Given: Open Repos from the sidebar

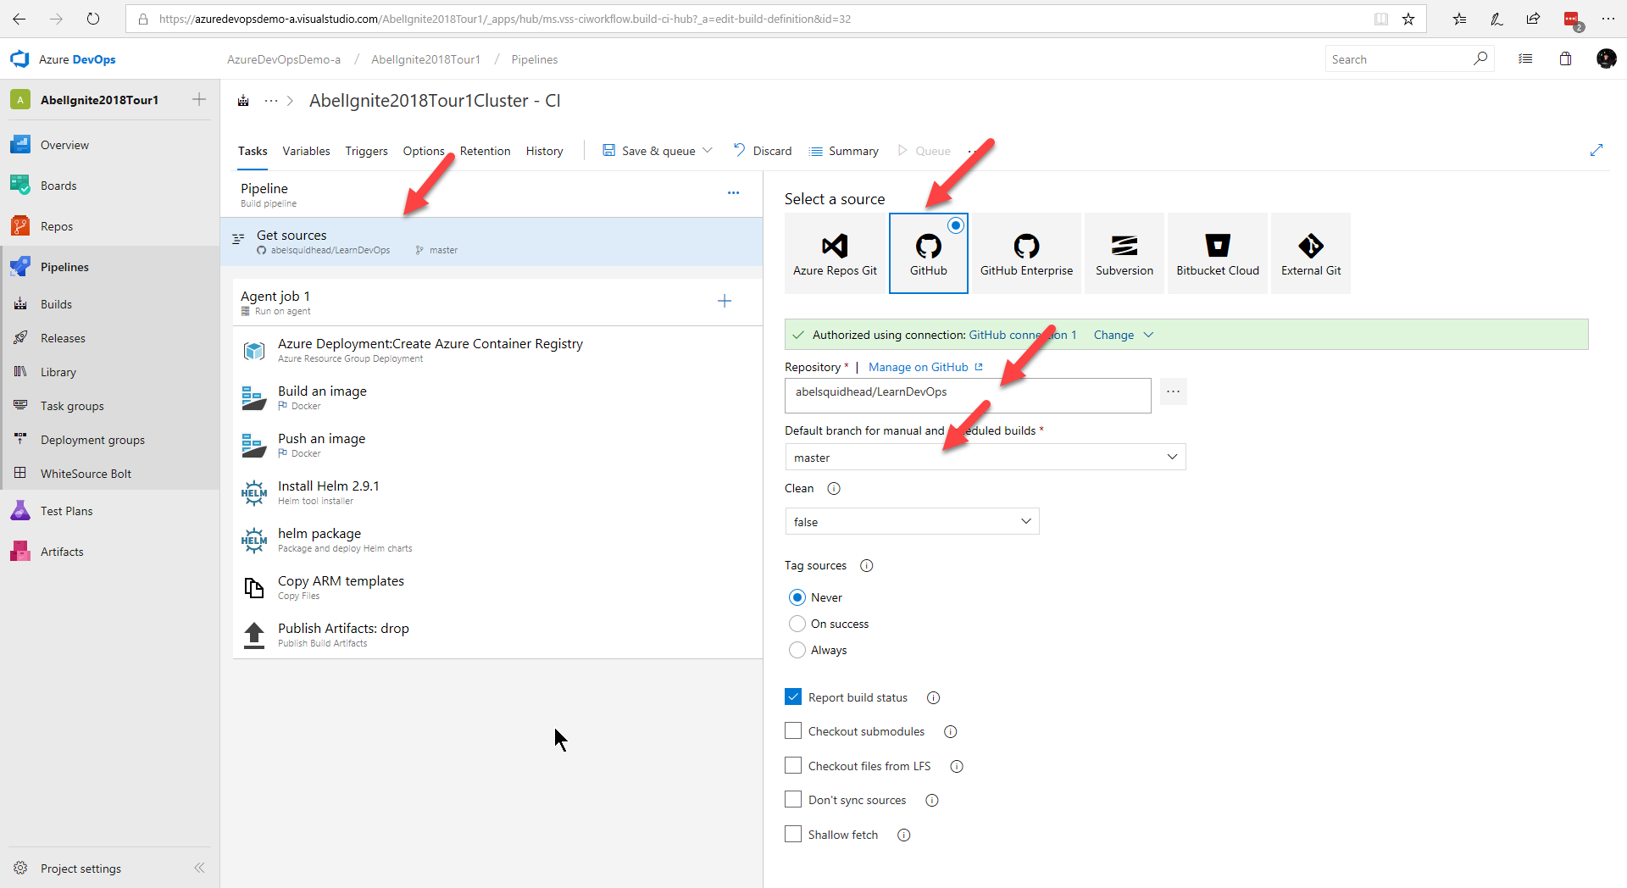Looking at the screenshot, I should click(57, 226).
